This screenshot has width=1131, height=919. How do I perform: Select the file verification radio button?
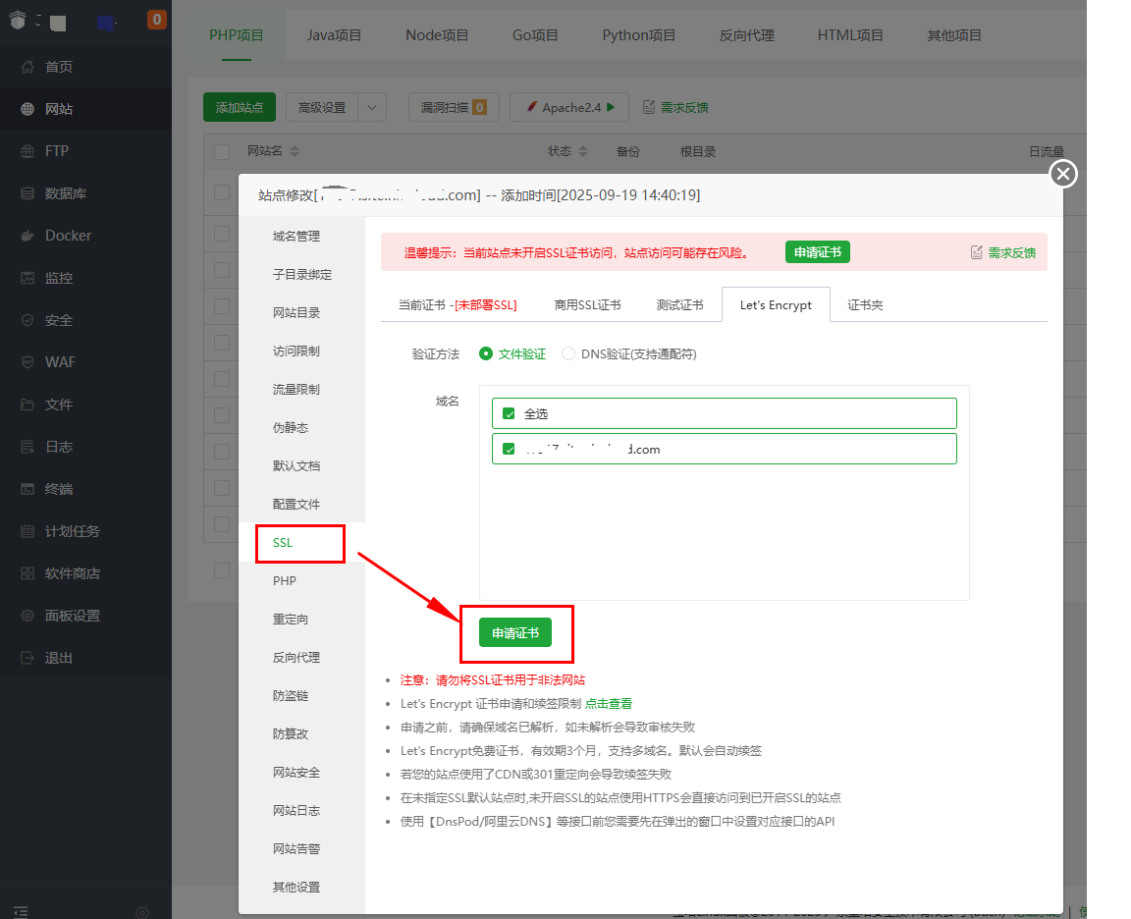pyautogui.click(x=486, y=353)
